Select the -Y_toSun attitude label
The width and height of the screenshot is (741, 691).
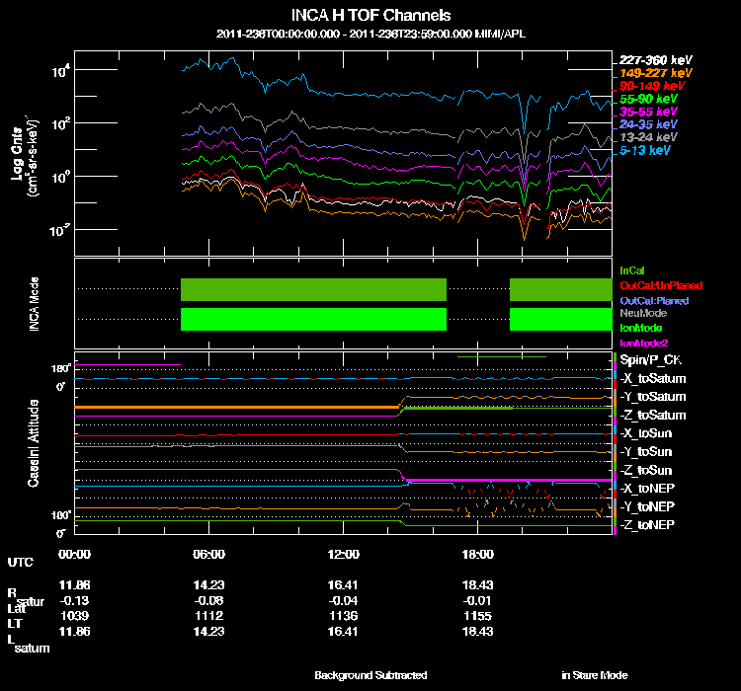645,452
